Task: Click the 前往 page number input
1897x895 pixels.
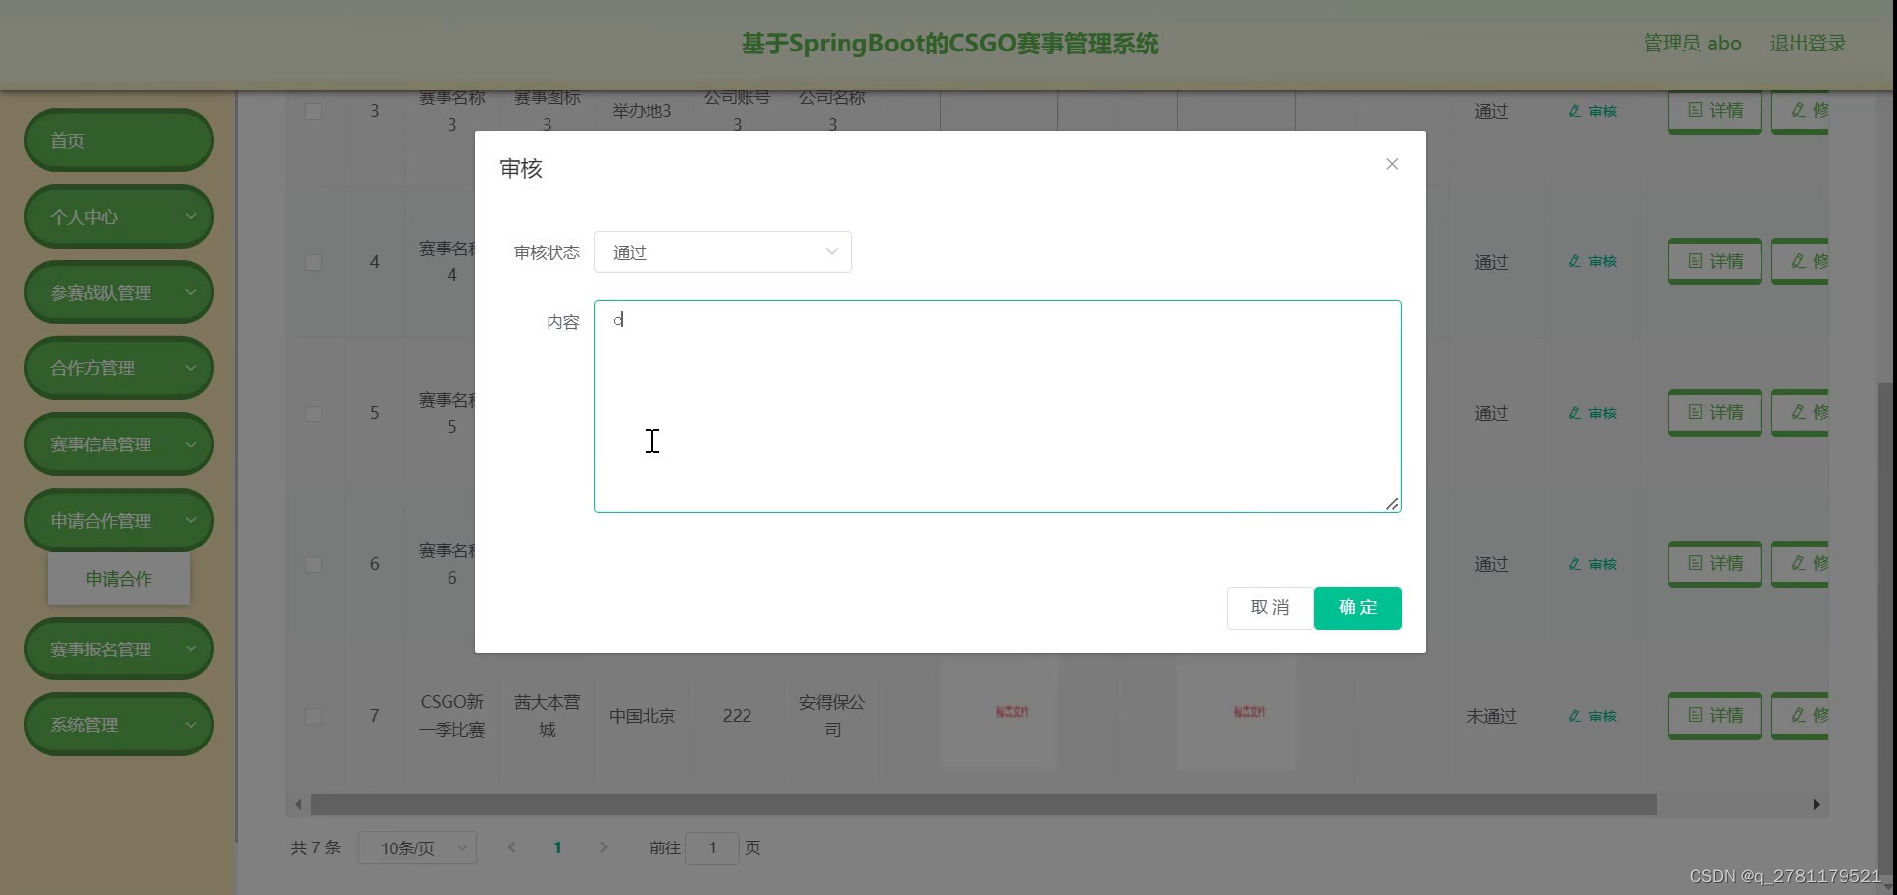Action: tap(712, 848)
